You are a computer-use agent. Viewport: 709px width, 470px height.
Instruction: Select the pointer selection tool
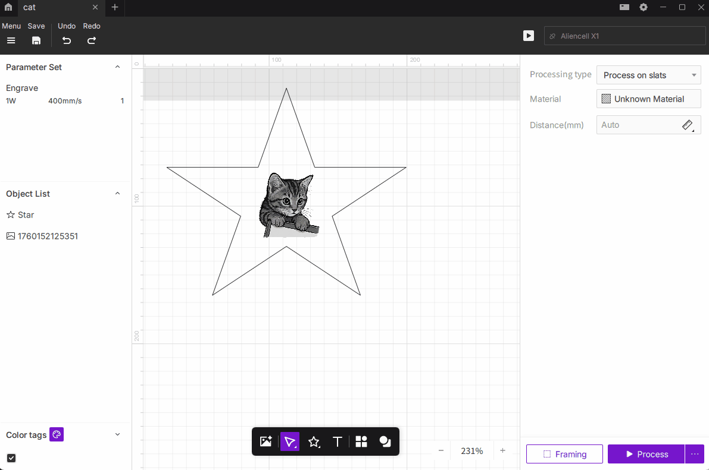click(290, 441)
